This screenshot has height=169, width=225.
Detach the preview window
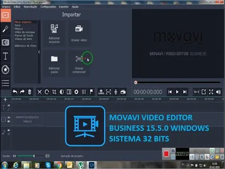(x=203, y=92)
